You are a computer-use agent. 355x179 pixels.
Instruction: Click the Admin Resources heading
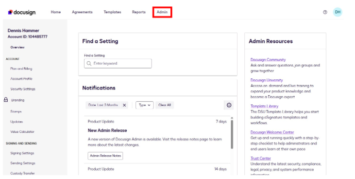(270, 41)
